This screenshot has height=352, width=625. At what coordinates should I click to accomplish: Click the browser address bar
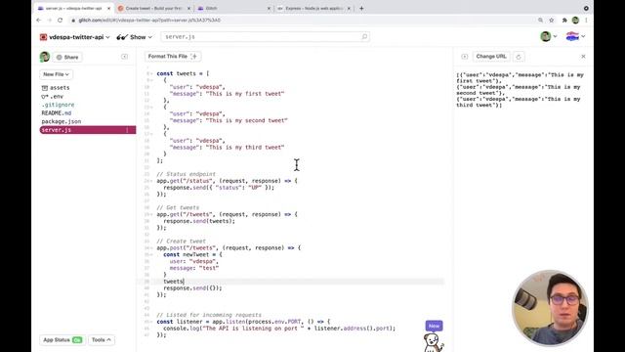[x=303, y=20]
